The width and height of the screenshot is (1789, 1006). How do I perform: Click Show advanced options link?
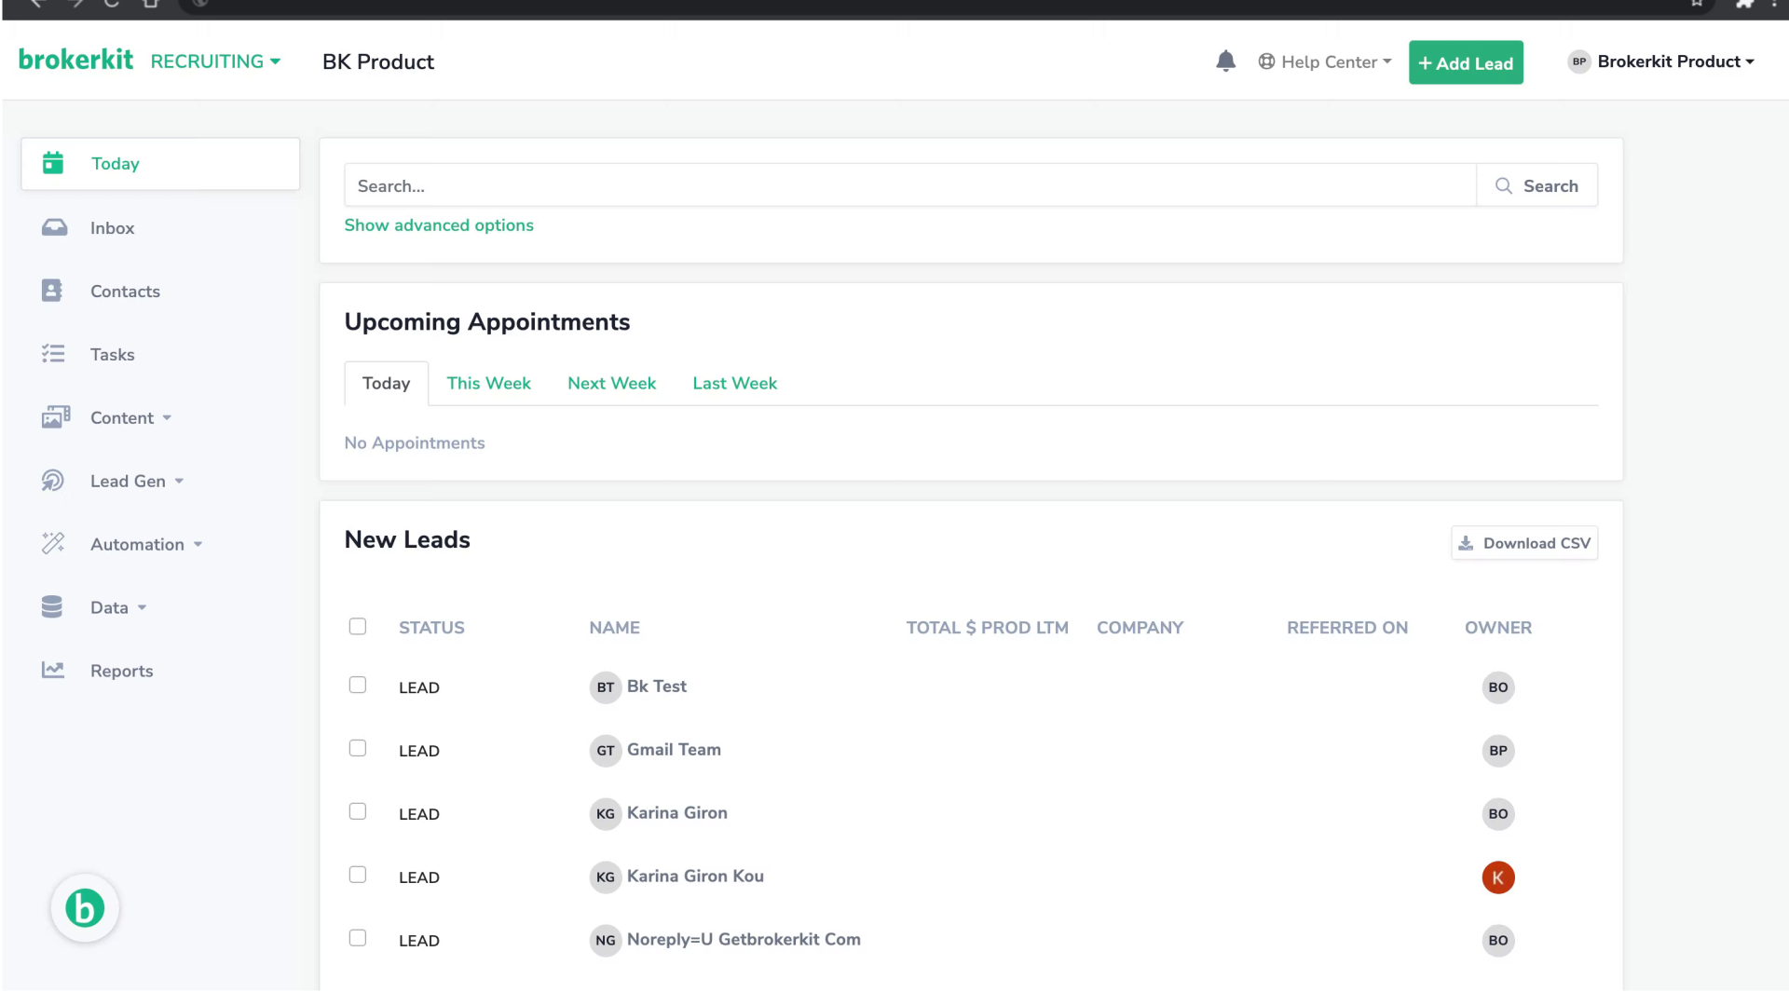tap(439, 225)
